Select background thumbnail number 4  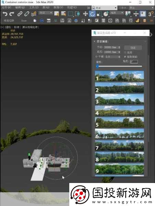click(x=119, y=111)
